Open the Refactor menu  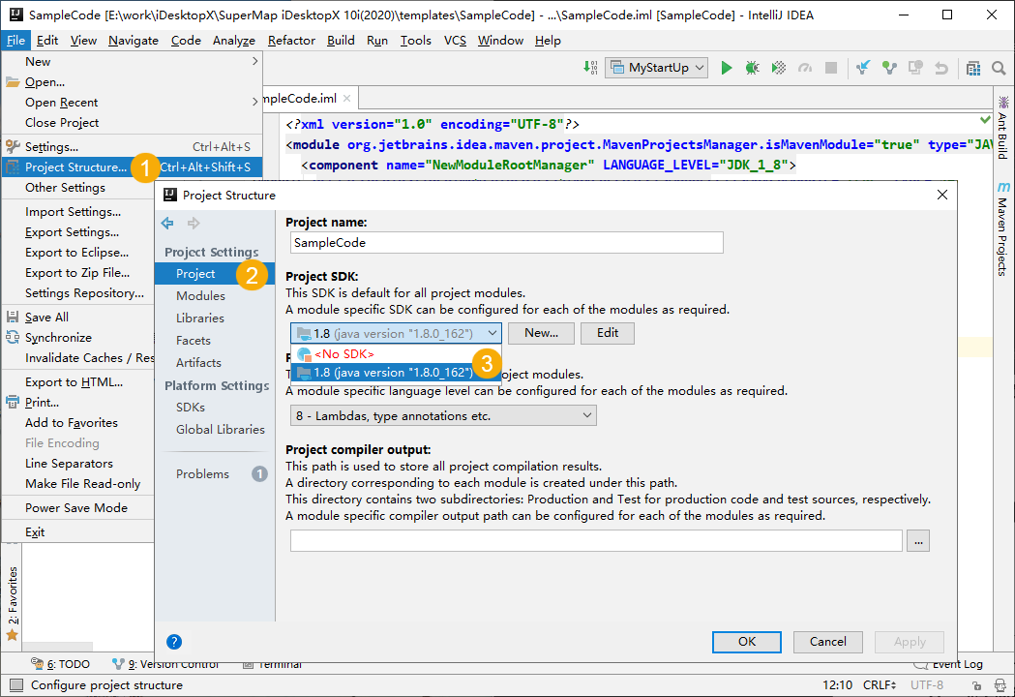coord(291,41)
